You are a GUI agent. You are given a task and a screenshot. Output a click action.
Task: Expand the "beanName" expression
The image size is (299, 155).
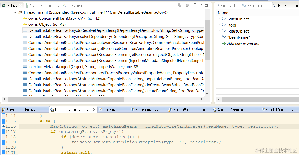pos(219,38)
